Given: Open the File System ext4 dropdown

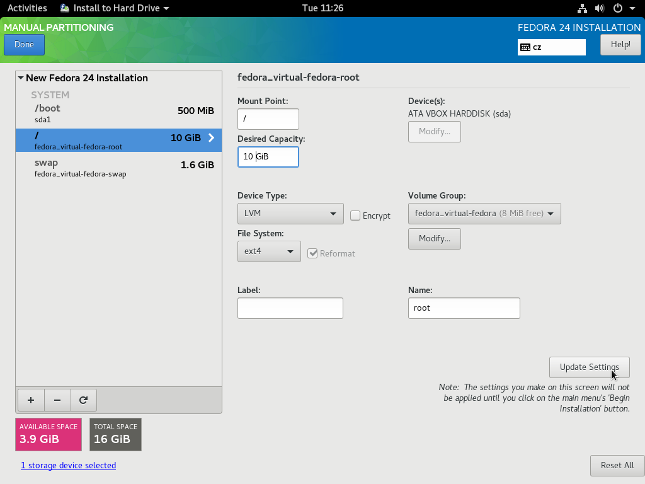Looking at the screenshot, I should click(269, 251).
